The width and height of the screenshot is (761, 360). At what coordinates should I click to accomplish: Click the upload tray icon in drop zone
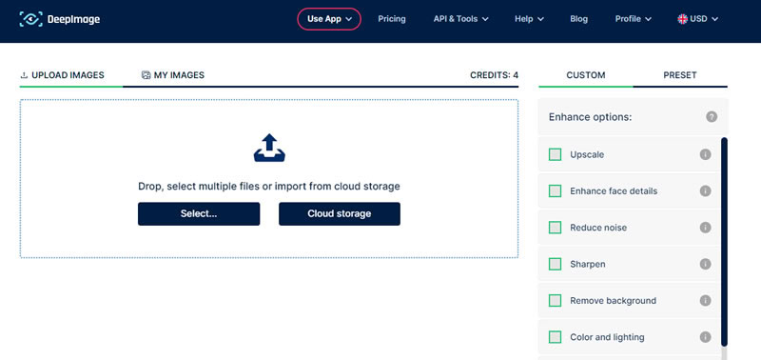click(269, 149)
